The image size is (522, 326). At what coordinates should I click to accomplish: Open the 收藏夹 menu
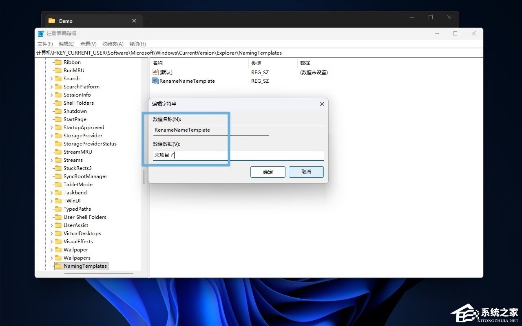(x=113, y=44)
